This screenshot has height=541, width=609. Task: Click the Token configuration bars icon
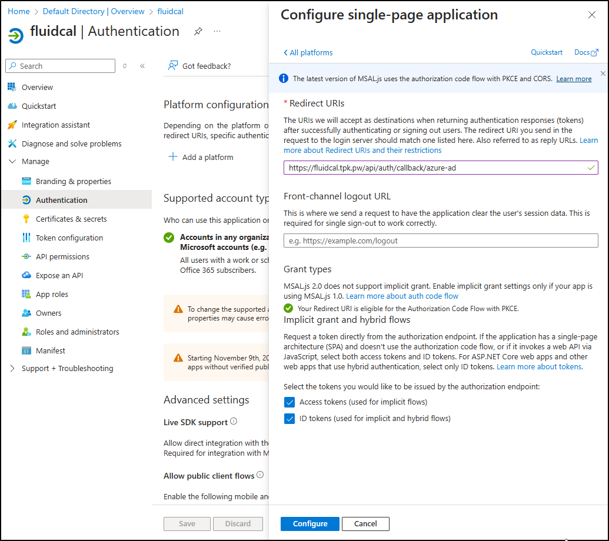coord(26,238)
